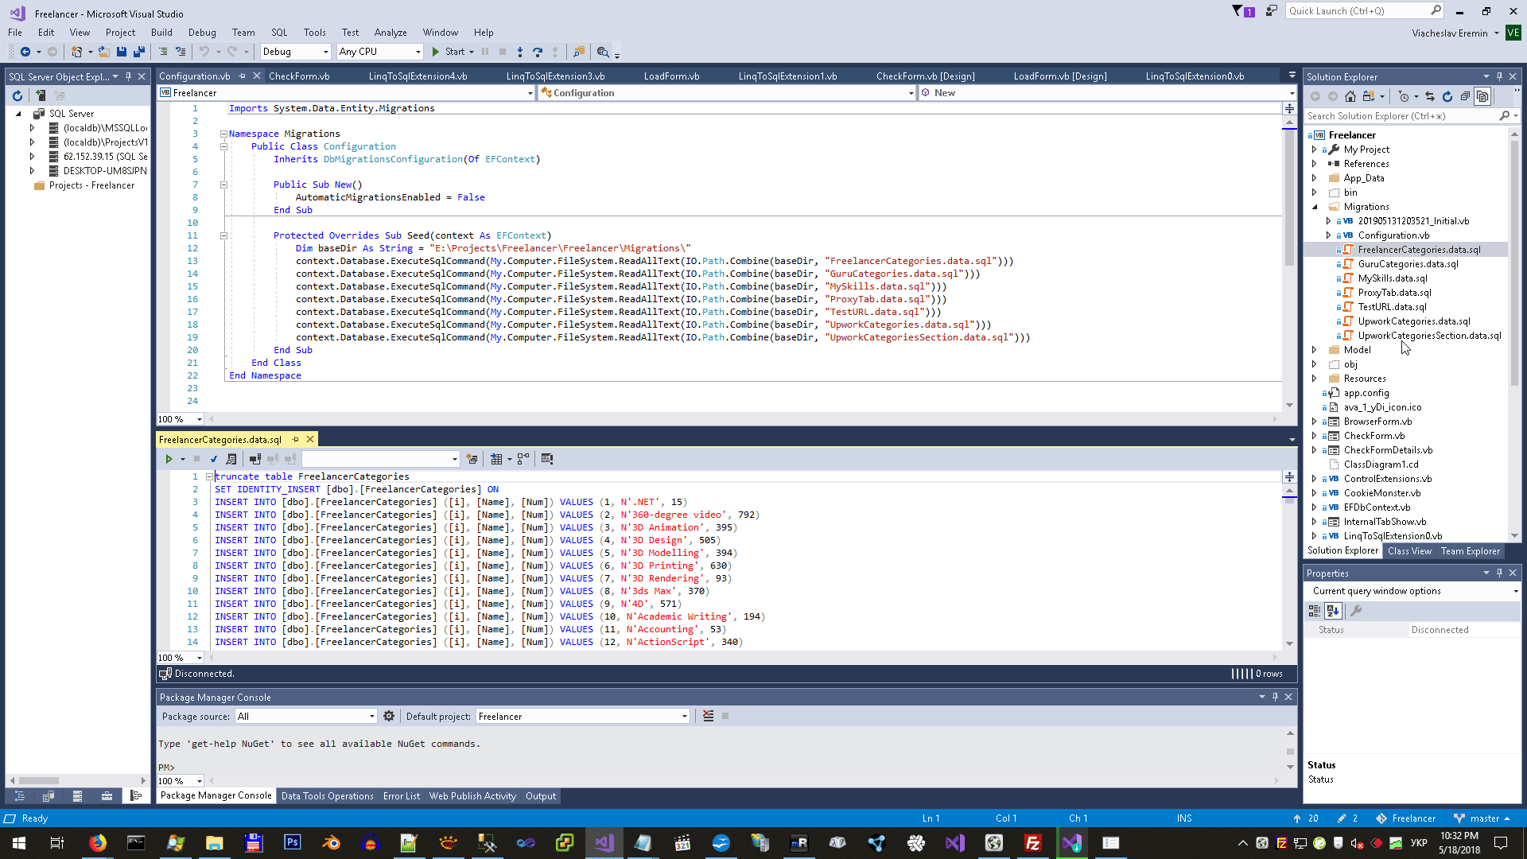The width and height of the screenshot is (1527, 859).
Task: Click the Solution Explorer search field
Action: click(x=1400, y=116)
